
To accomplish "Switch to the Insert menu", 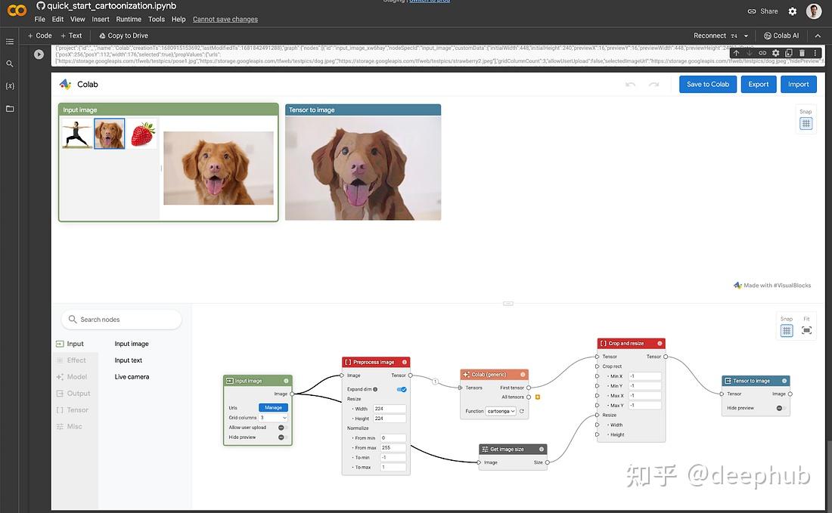I will [101, 19].
